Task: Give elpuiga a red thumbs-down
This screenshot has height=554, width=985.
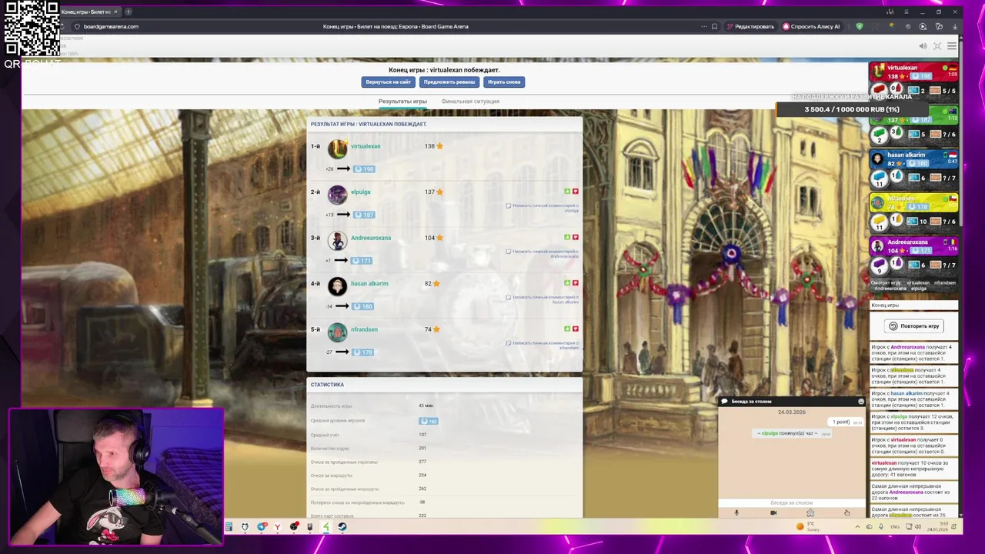Action: [575, 192]
